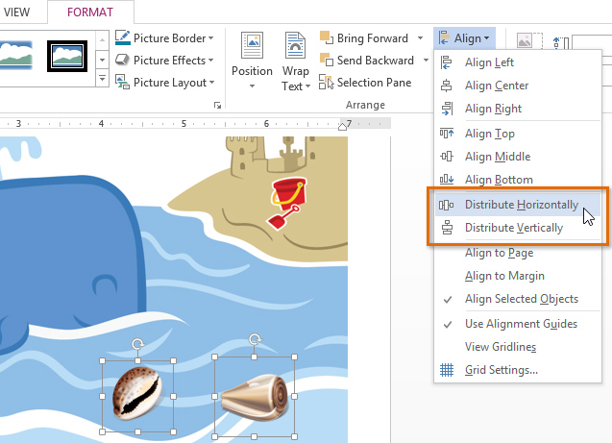Screen dimensions: 612x443
Task: Enable Align to Margin option
Action: coord(518,276)
